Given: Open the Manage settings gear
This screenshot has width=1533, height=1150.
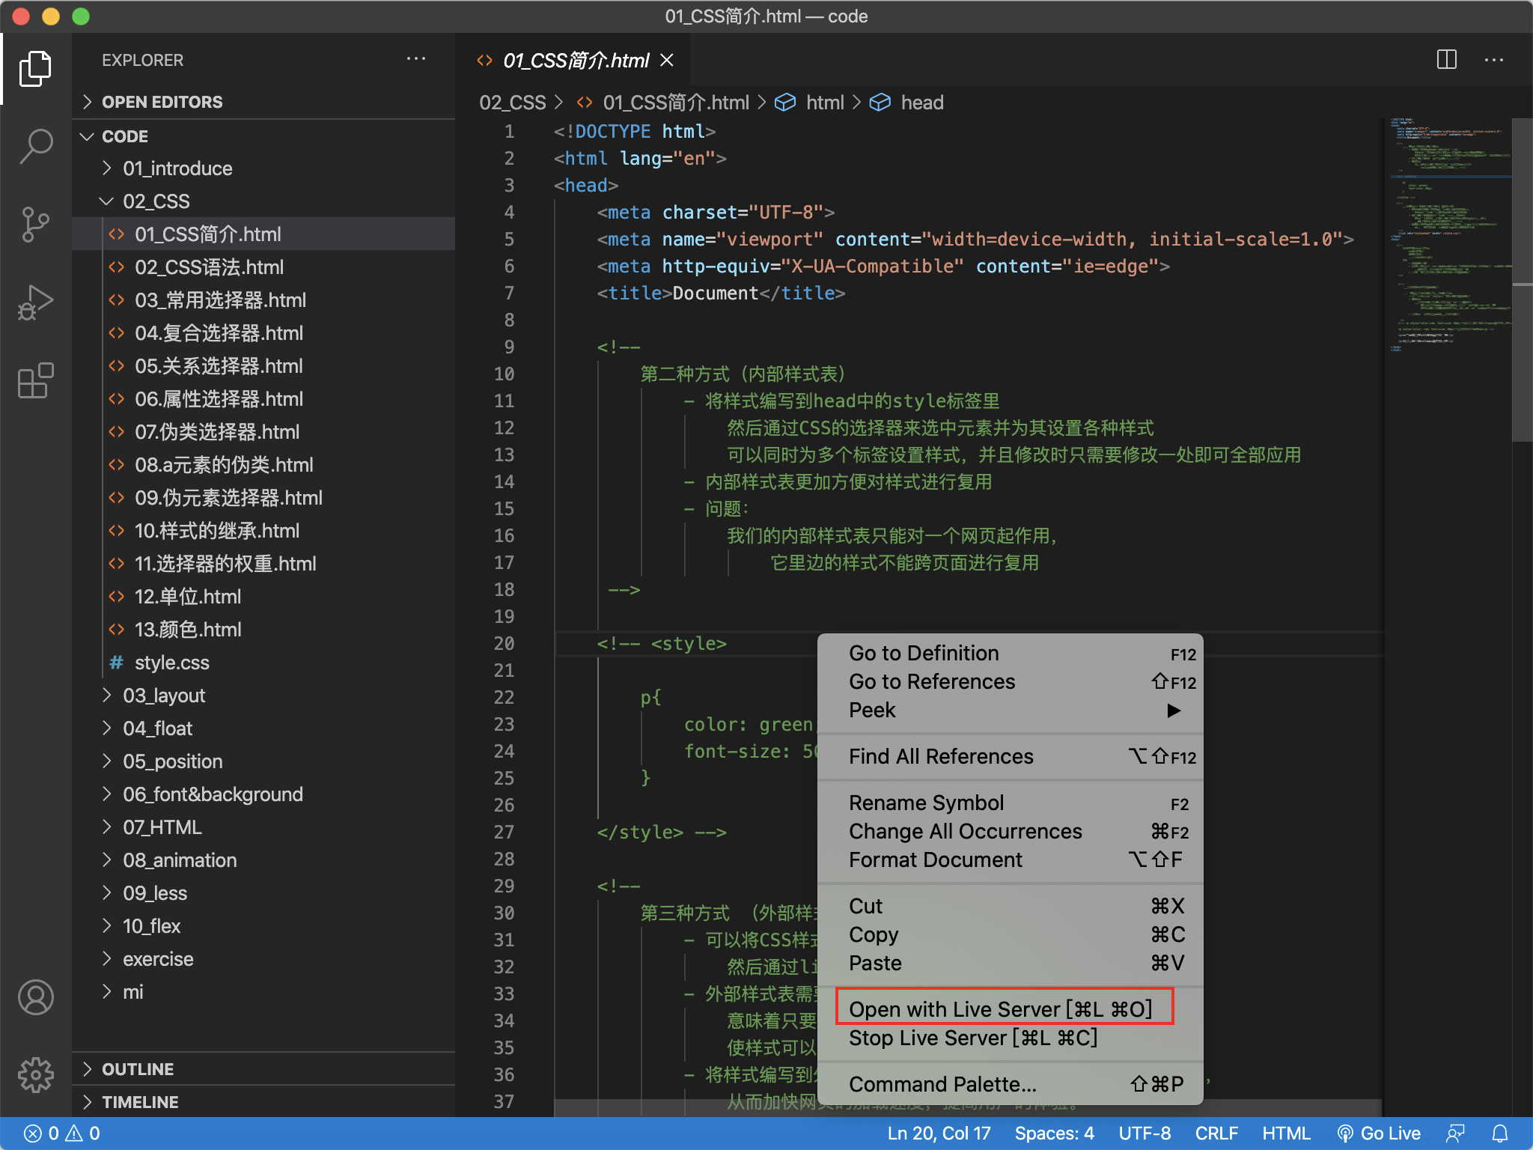Looking at the screenshot, I should coord(35,1074).
